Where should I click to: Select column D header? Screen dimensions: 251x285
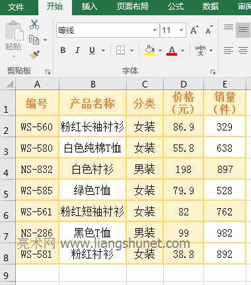point(184,84)
